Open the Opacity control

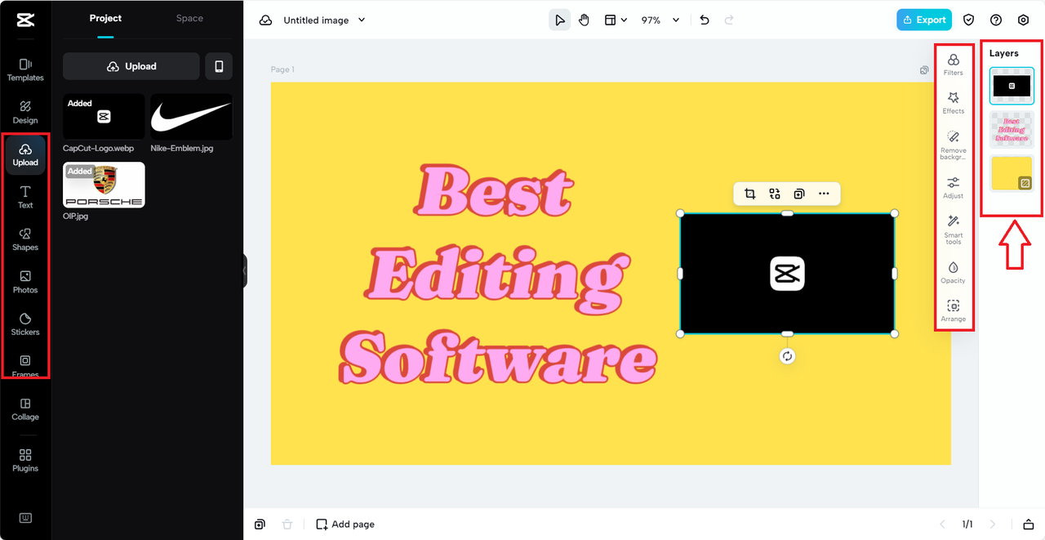click(x=954, y=273)
